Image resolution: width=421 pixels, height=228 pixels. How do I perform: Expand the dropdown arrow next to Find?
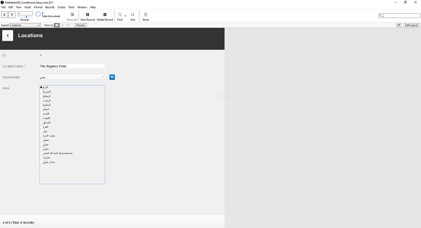tap(125, 16)
